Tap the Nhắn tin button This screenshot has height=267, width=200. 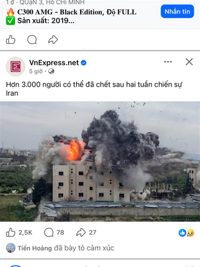[x=177, y=11]
